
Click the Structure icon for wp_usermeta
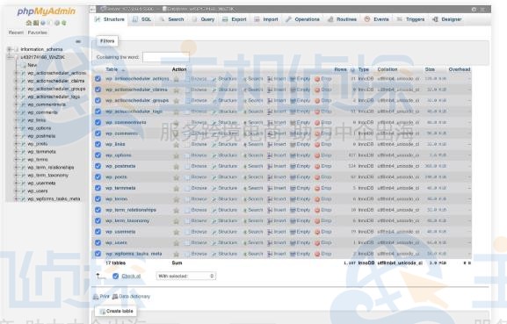coord(214,232)
